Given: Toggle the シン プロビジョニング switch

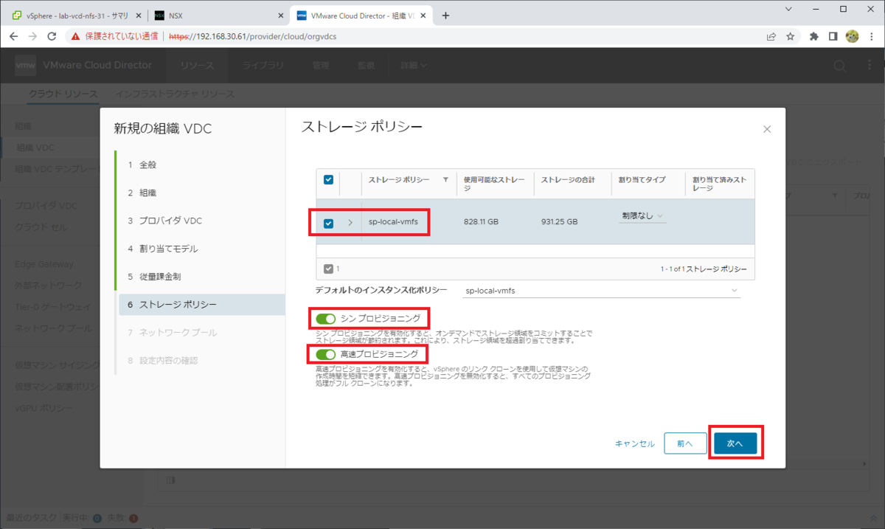Looking at the screenshot, I should [x=325, y=319].
